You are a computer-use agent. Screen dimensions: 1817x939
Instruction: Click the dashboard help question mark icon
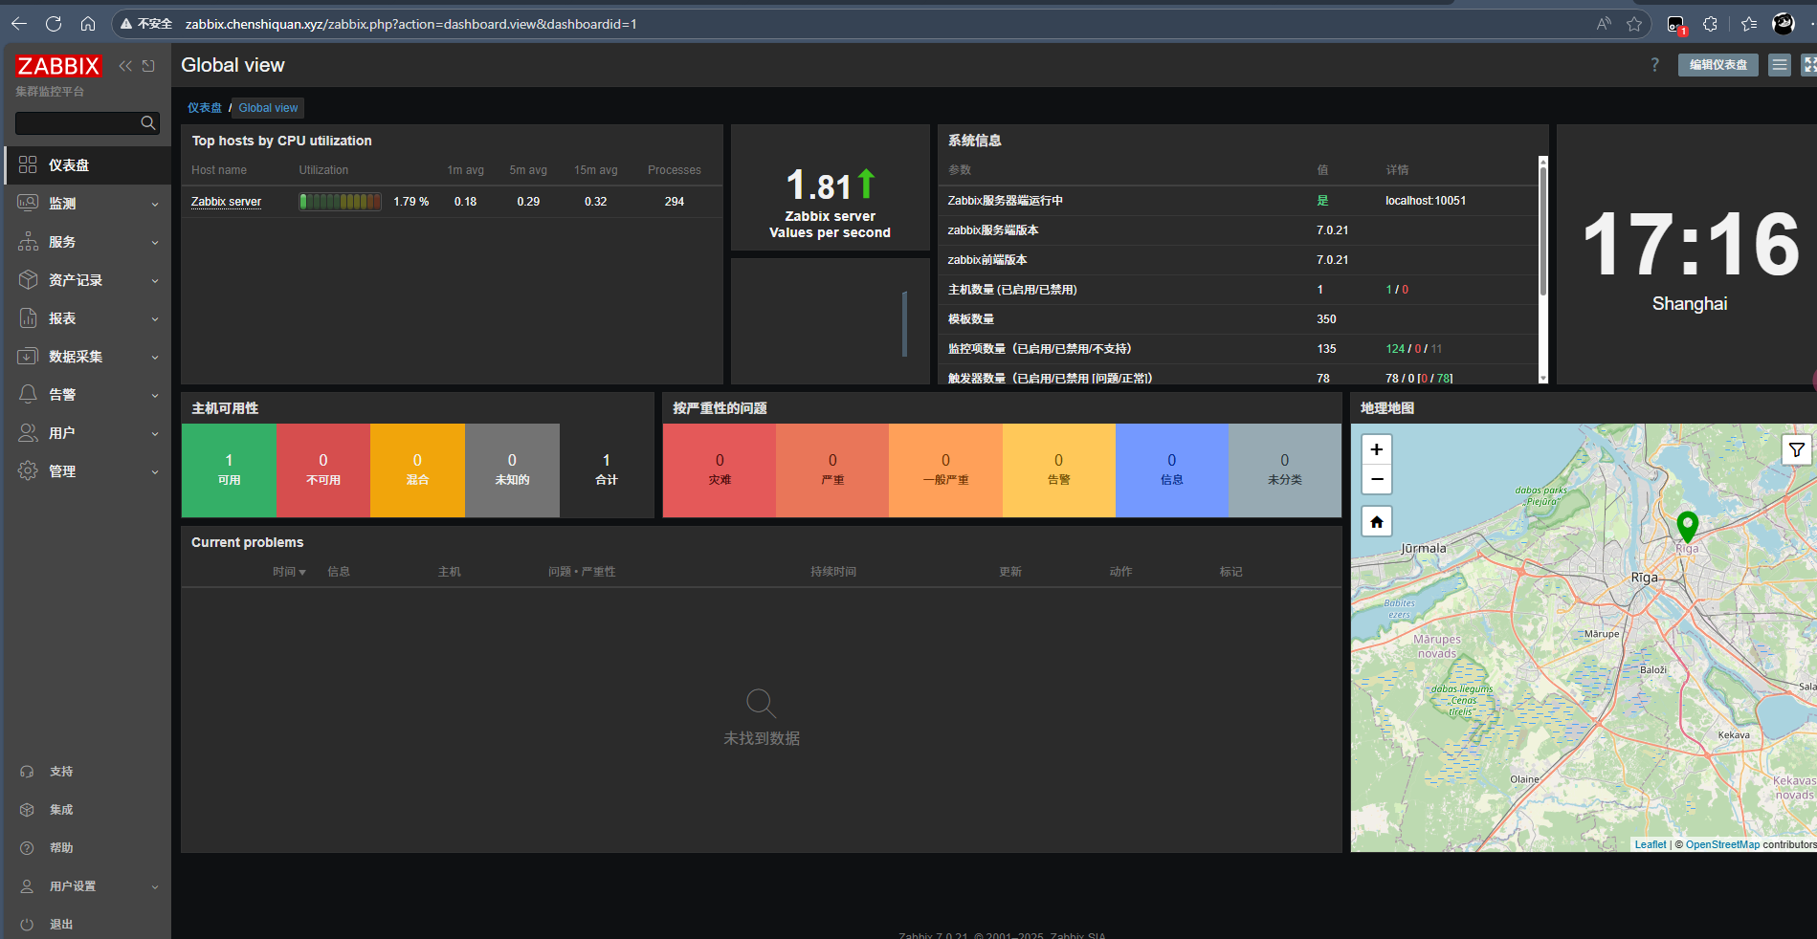1654,65
